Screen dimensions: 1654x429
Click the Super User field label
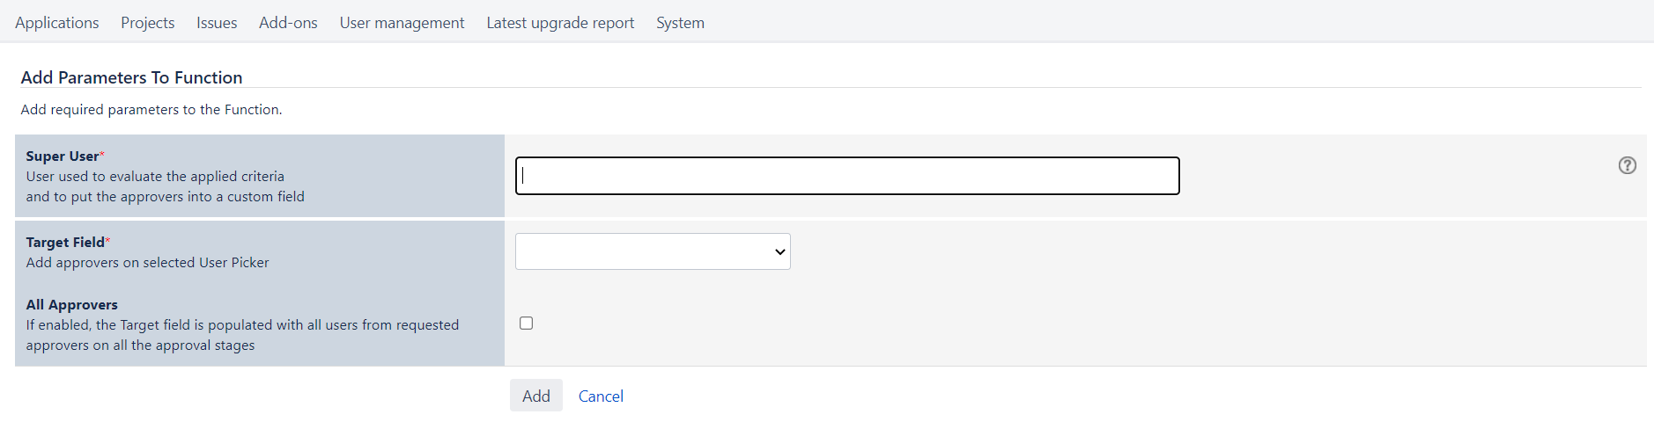coord(63,156)
